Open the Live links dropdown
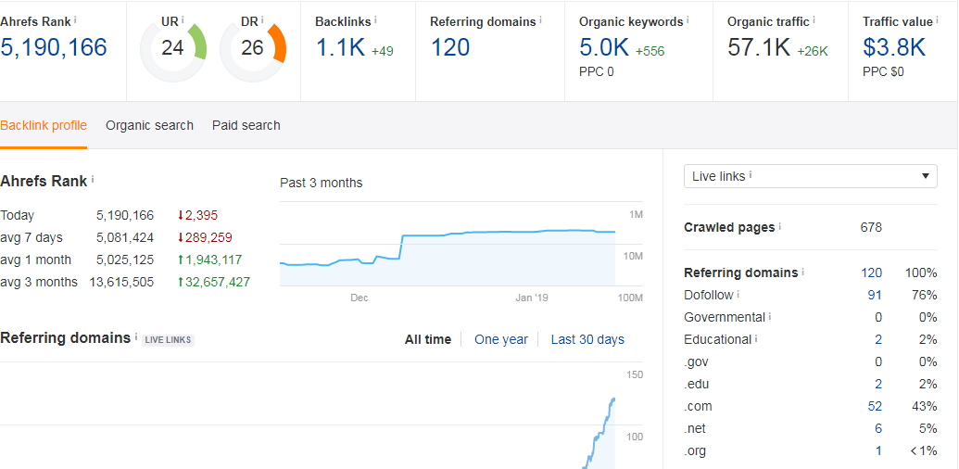 pyautogui.click(x=810, y=176)
